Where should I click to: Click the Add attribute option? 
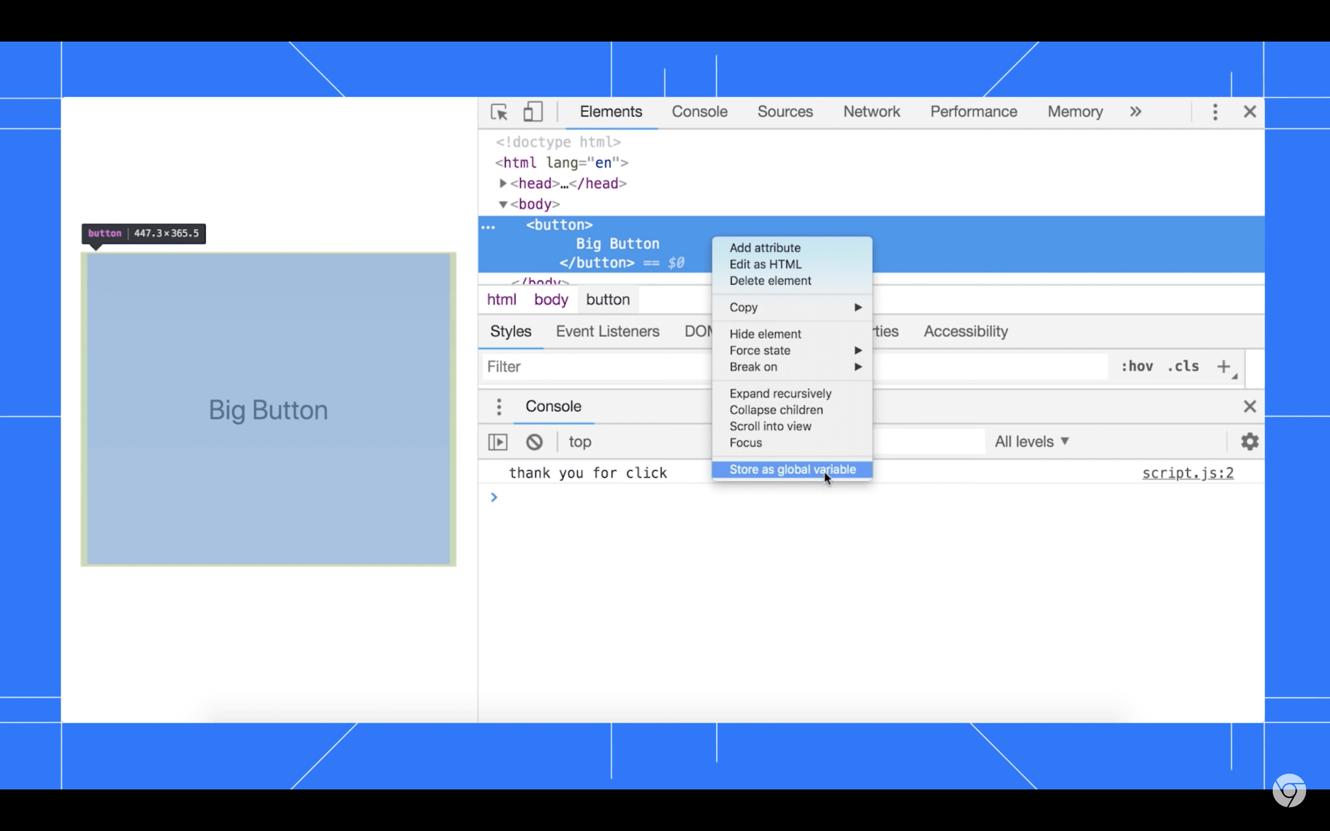[765, 247]
